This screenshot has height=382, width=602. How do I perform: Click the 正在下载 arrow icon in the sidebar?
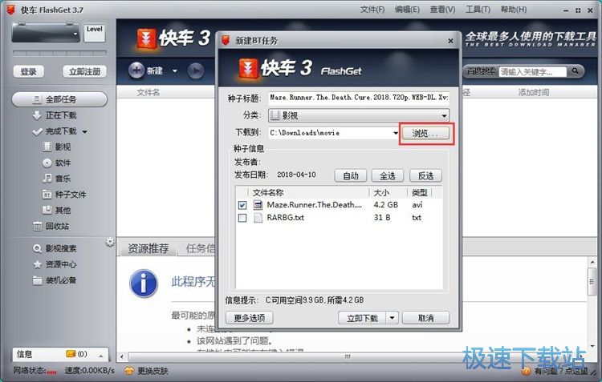(x=37, y=115)
